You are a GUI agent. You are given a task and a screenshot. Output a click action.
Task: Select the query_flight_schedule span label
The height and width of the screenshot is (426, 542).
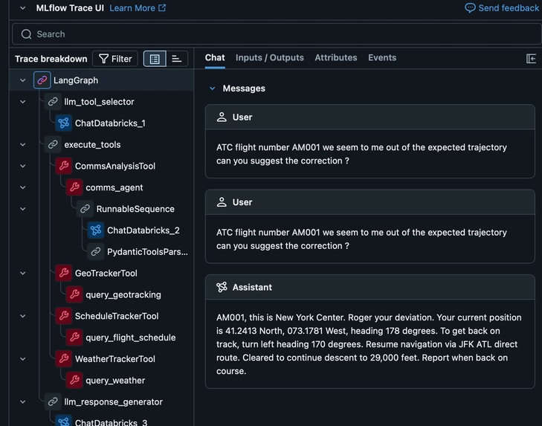[130, 338]
